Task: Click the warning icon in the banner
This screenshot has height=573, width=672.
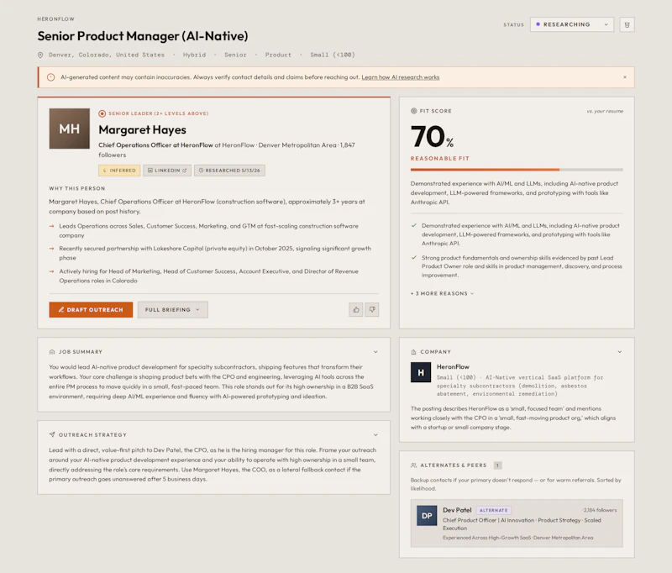Action: tap(50, 77)
